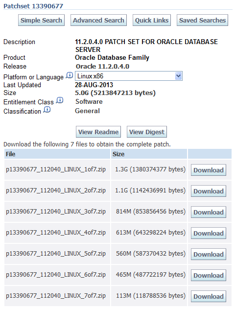Image resolution: width=235 pixels, height=310 pixels.
Task: Click filename p13390677_112040_LINUX_6of7.zip
Action: (56, 275)
